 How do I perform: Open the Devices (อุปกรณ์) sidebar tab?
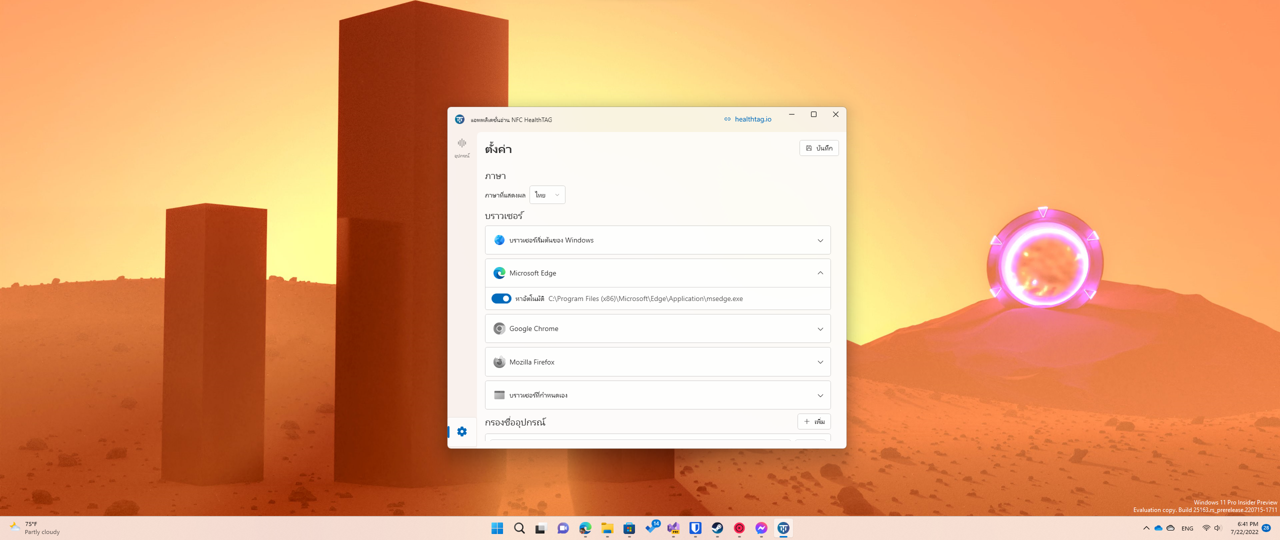(x=461, y=148)
